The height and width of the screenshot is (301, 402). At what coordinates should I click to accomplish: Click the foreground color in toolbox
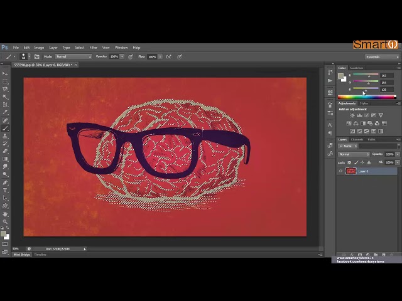[x=3, y=234]
